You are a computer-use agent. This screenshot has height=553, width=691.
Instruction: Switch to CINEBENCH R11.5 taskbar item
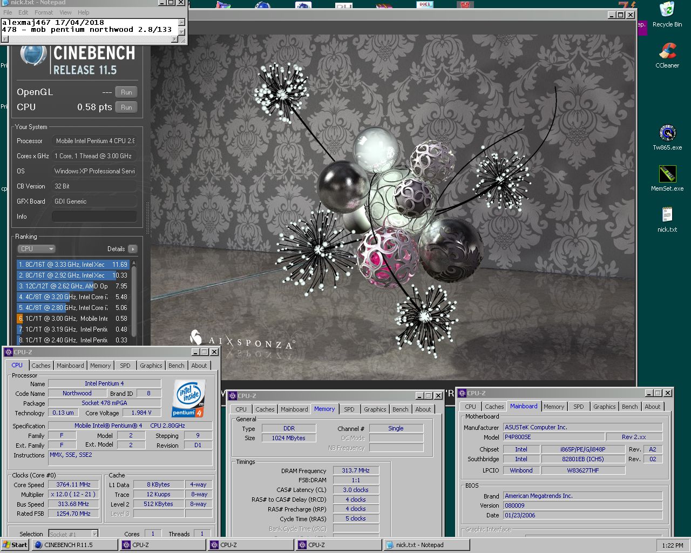point(74,545)
